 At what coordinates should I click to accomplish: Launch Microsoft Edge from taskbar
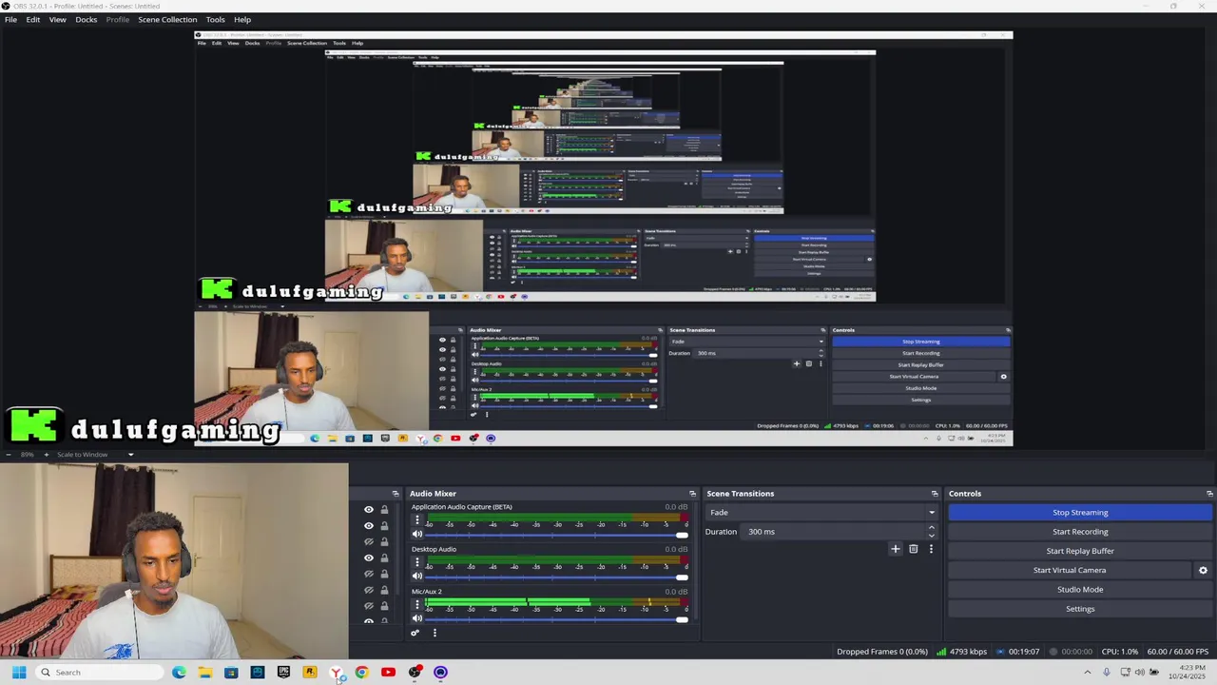(179, 673)
